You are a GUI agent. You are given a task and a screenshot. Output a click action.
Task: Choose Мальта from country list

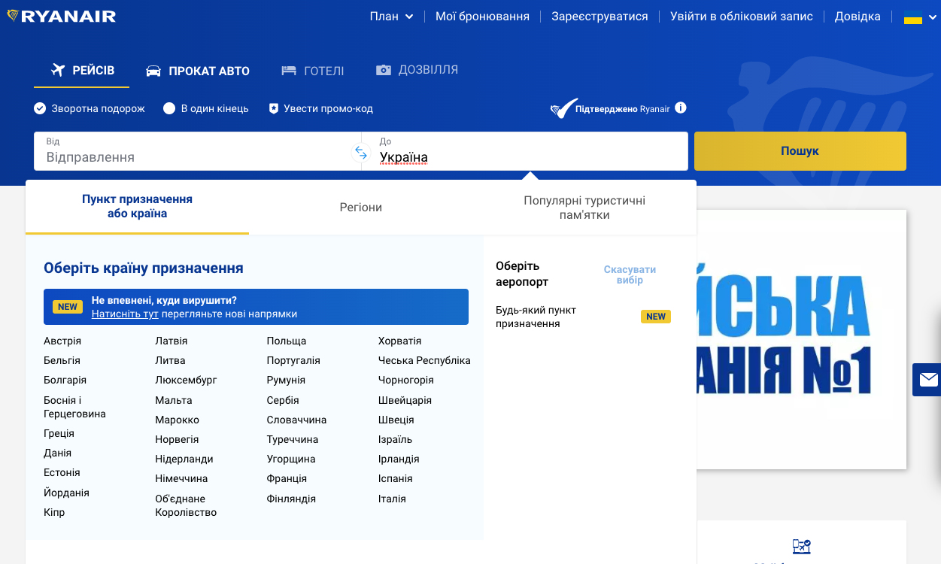(174, 400)
